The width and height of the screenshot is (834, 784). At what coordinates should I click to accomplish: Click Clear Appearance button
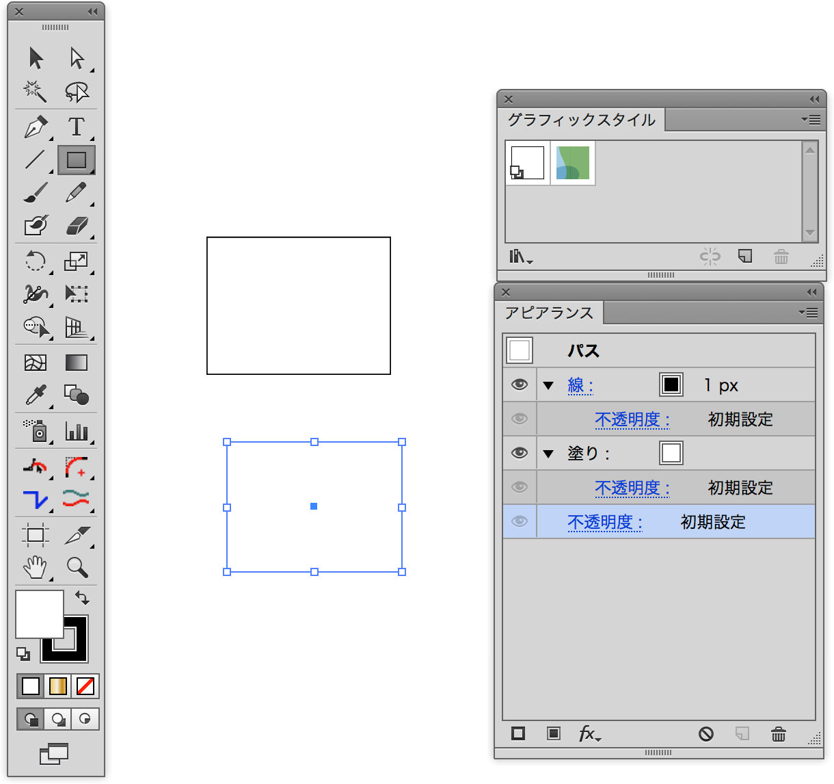[706, 734]
